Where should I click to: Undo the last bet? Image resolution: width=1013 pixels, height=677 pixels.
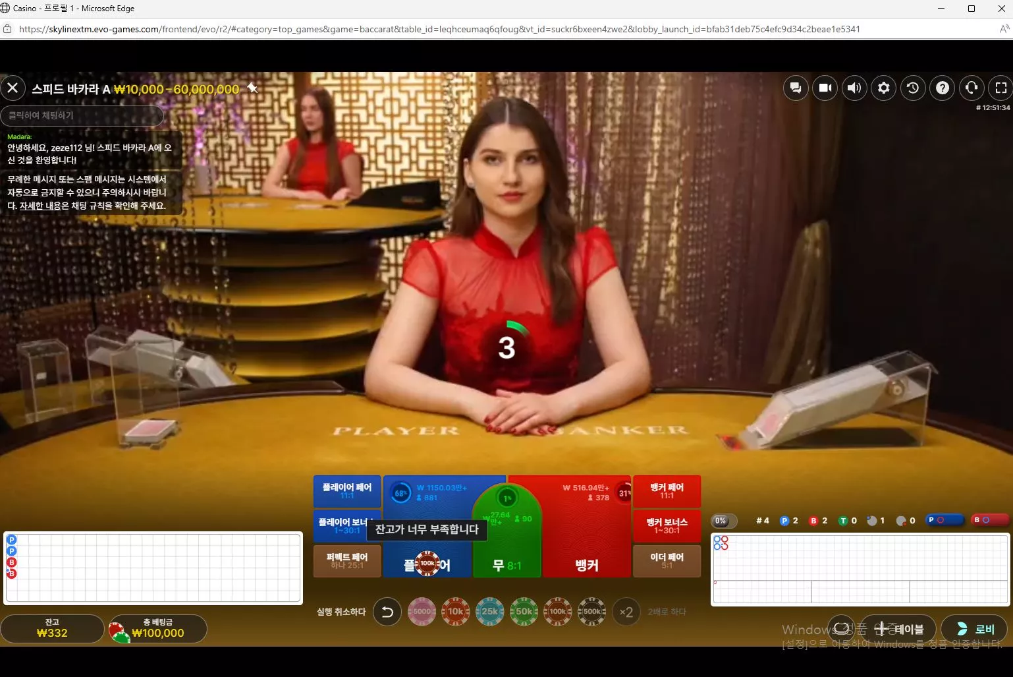pyautogui.click(x=387, y=612)
